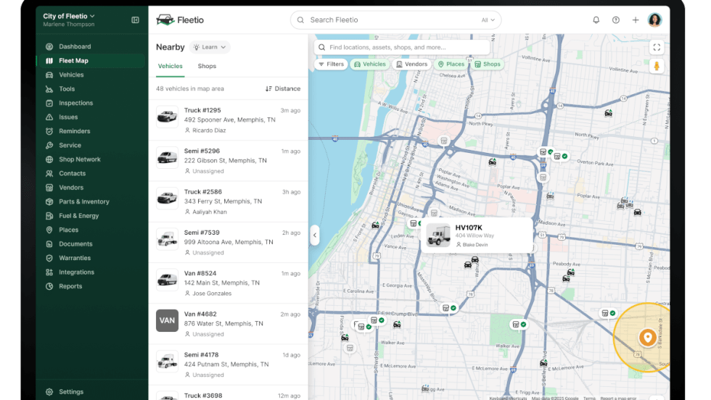
Task: Toggle the Places map filter chip
Action: tap(451, 64)
